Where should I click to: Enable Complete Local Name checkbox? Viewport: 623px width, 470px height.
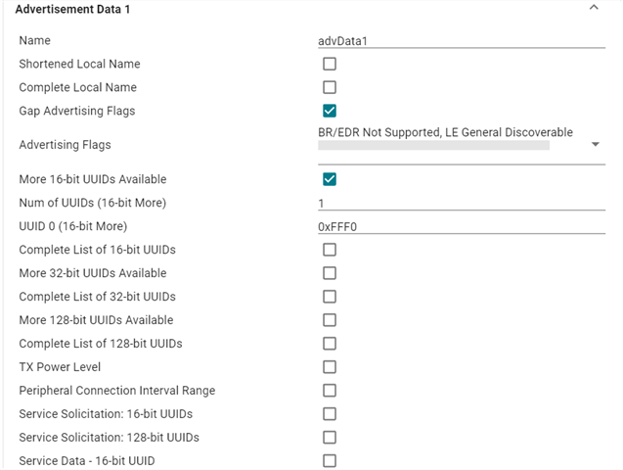click(x=330, y=87)
